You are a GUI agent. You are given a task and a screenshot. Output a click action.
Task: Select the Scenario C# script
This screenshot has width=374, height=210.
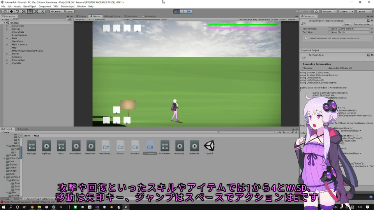[x=135, y=148]
